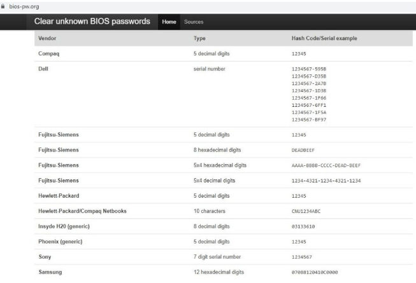Click the Hash Code/Serial example header

[x=324, y=39]
